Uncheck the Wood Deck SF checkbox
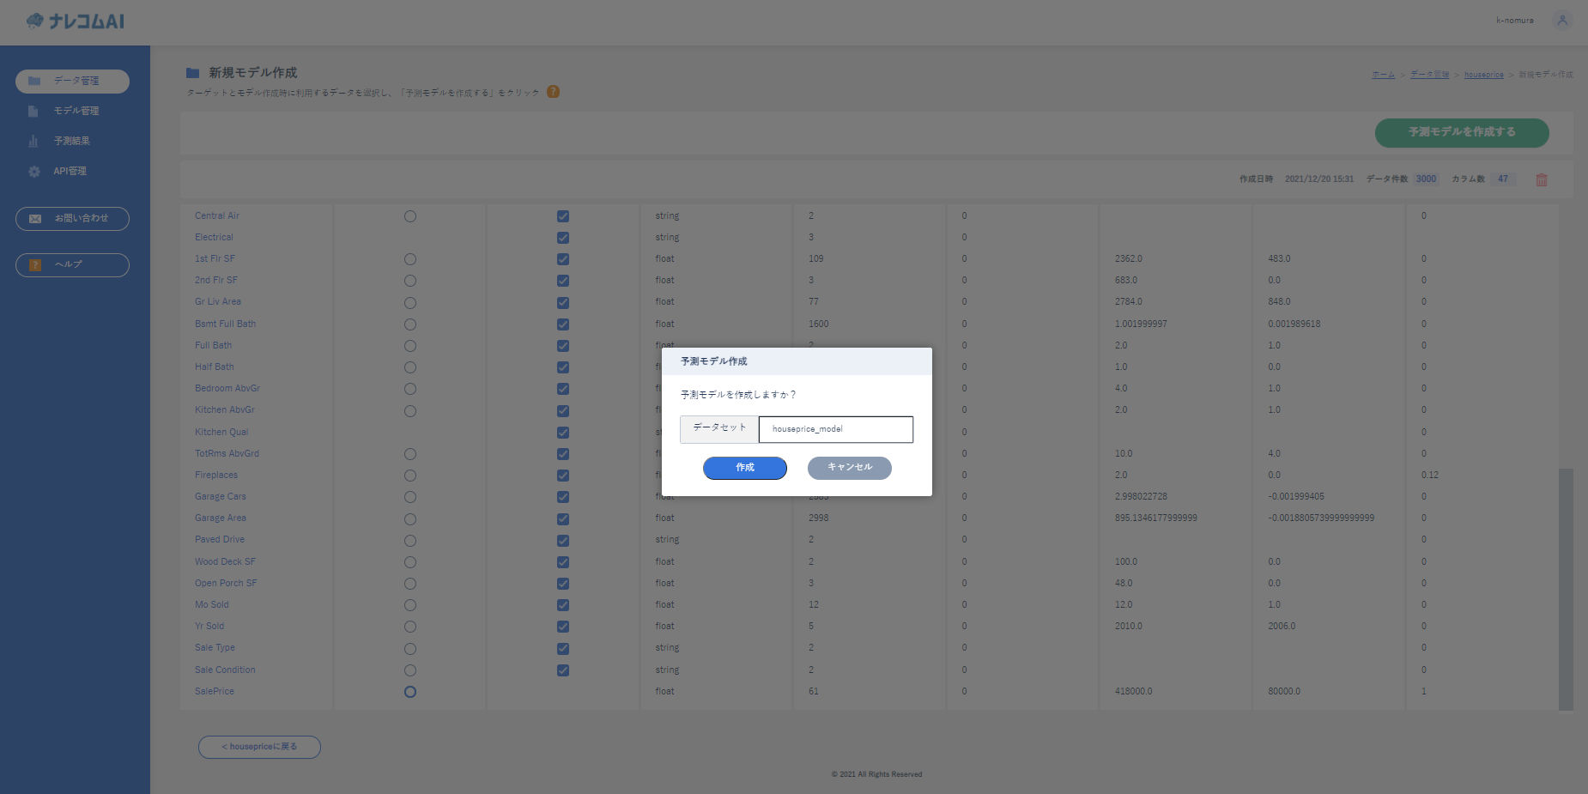 (x=563, y=562)
